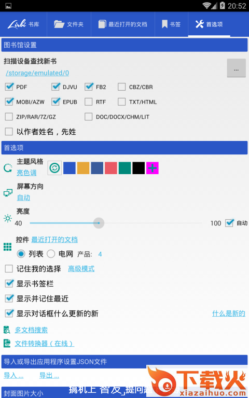Click the browse folder ... button
This screenshot has width=249, height=398.
(x=237, y=68)
